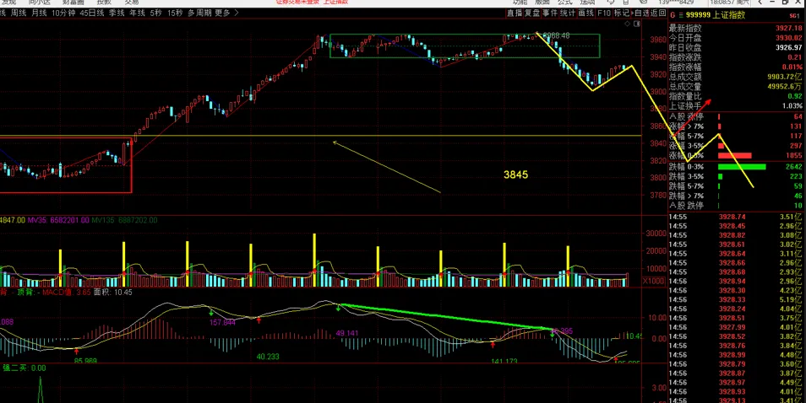Click the red 1855 distribution bar
This screenshot has width=806, height=403.
pos(734,155)
